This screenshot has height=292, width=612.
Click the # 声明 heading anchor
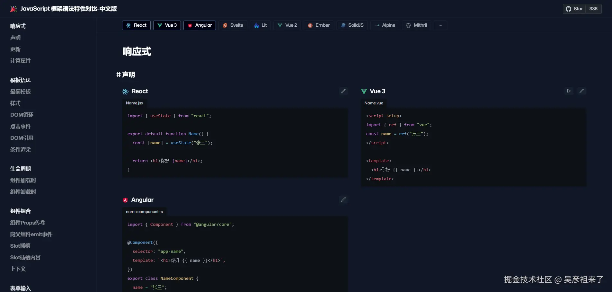[x=126, y=75]
